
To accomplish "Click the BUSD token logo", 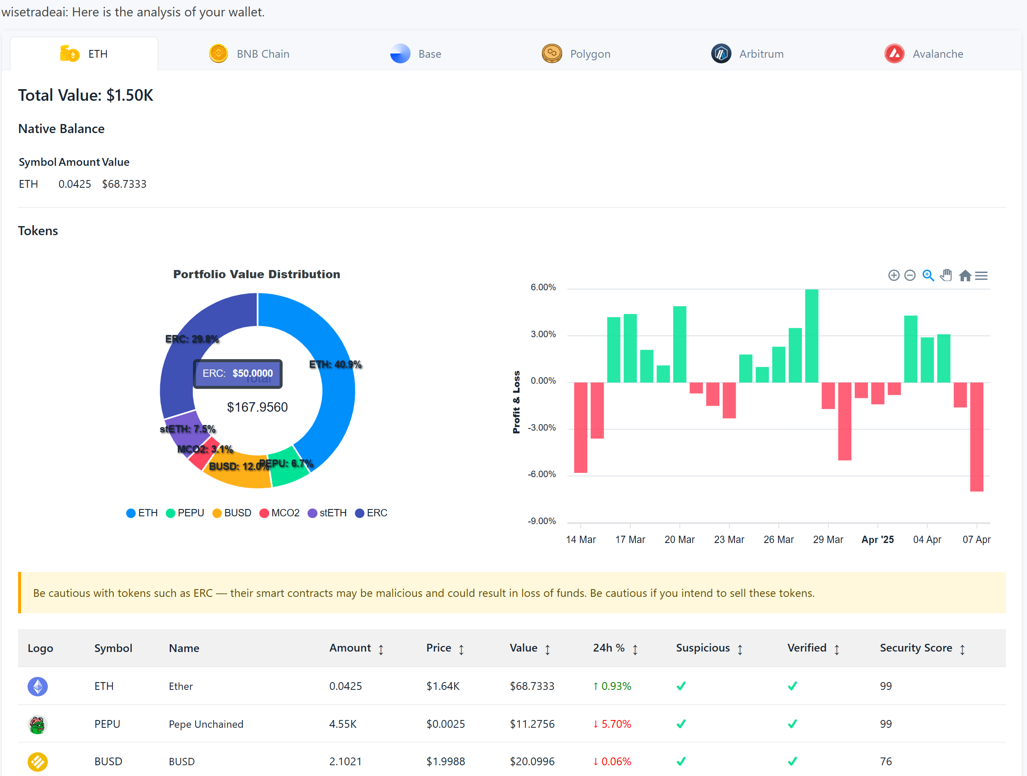I will point(37,762).
